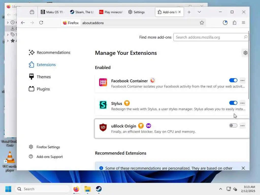Bookmark this page with star icon
The width and height of the screenshot is (260, 195).
[x=202, y=23]
